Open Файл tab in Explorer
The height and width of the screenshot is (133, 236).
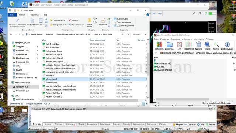12,15
